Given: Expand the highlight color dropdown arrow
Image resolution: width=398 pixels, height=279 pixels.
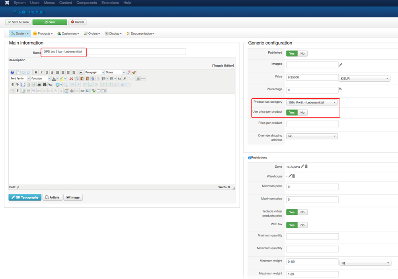Looking at the screenshot, I should pos(65,78).
